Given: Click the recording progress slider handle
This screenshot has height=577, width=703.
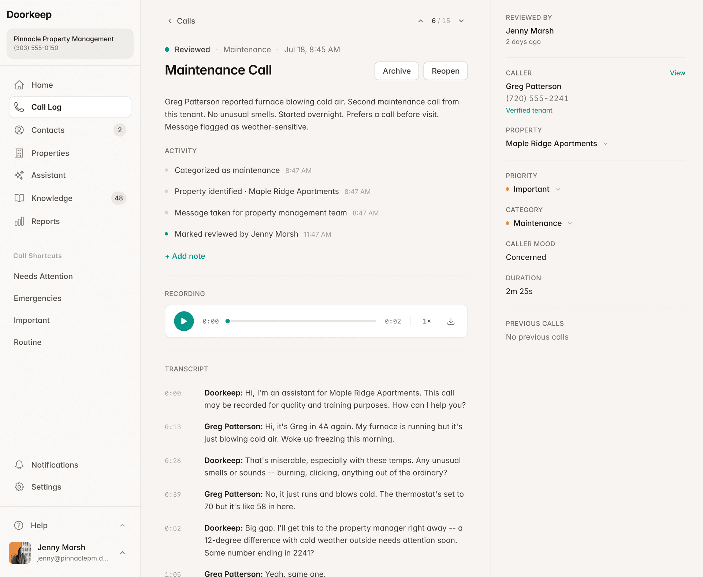Looking at the screenshot, I should click(228, 321).
